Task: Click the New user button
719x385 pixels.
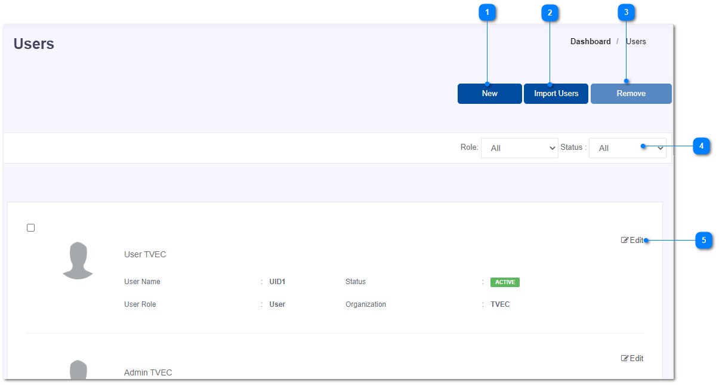Action: pyautogui.click(x=489, y=94)
